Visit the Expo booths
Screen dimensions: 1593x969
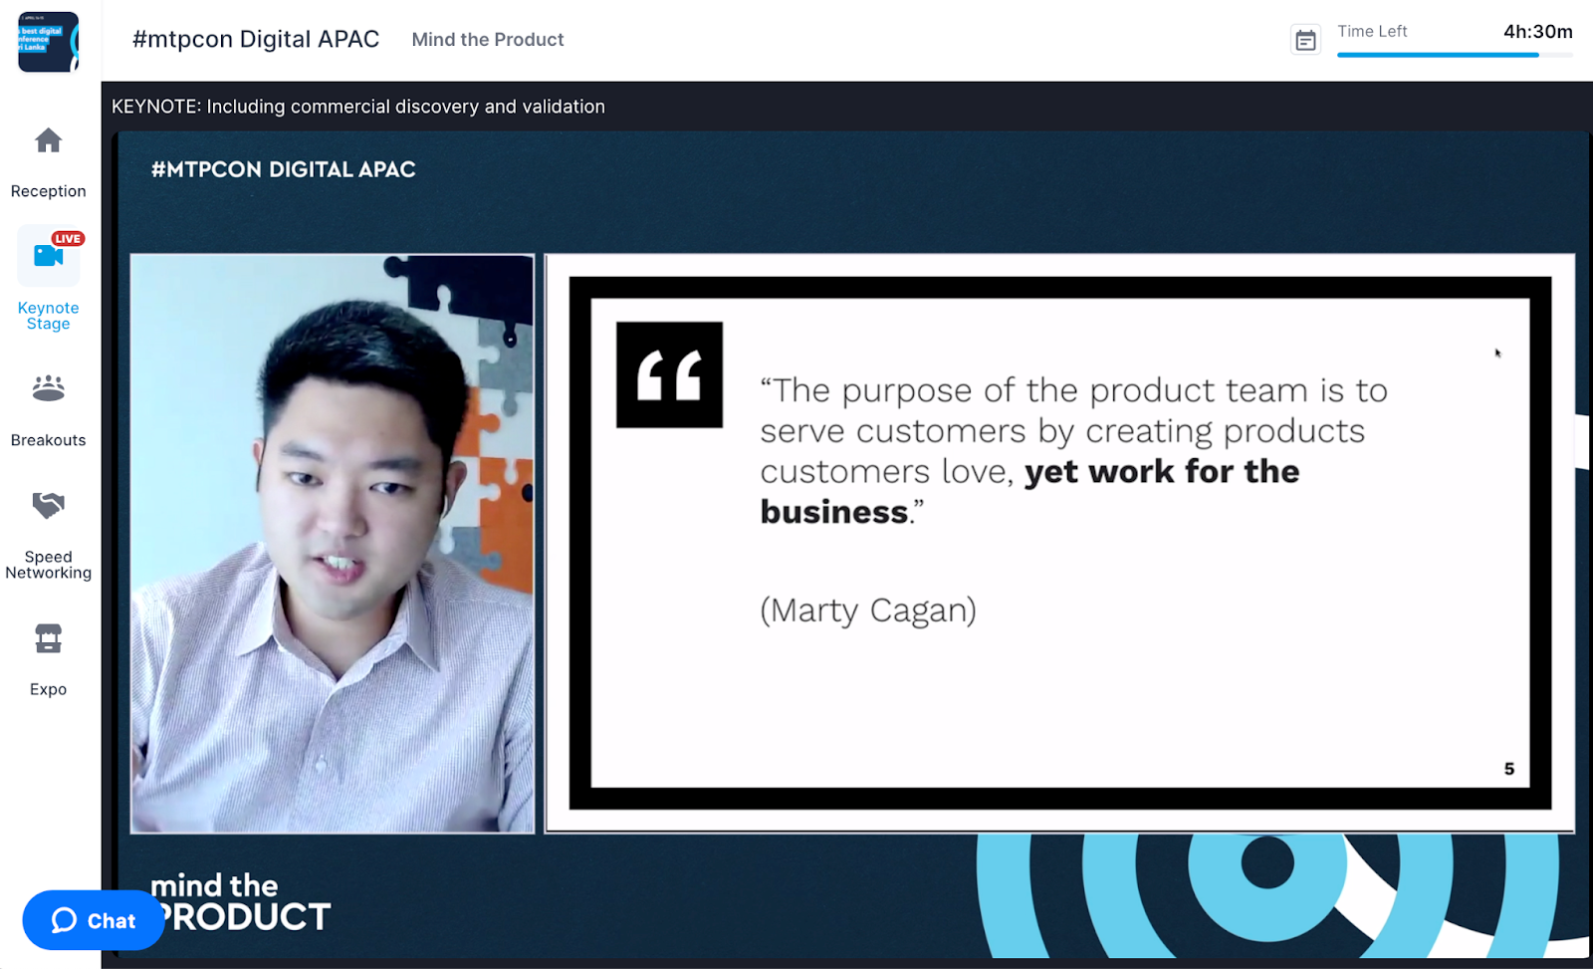pyautogui.click(x=48, y=659)
